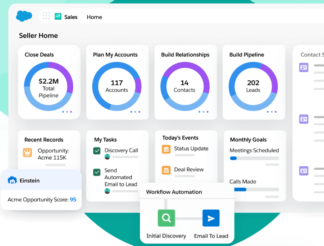This screenshot has width=324, height=246.
Task: Click the Monthly Goals heading
Action: [248, 140]
